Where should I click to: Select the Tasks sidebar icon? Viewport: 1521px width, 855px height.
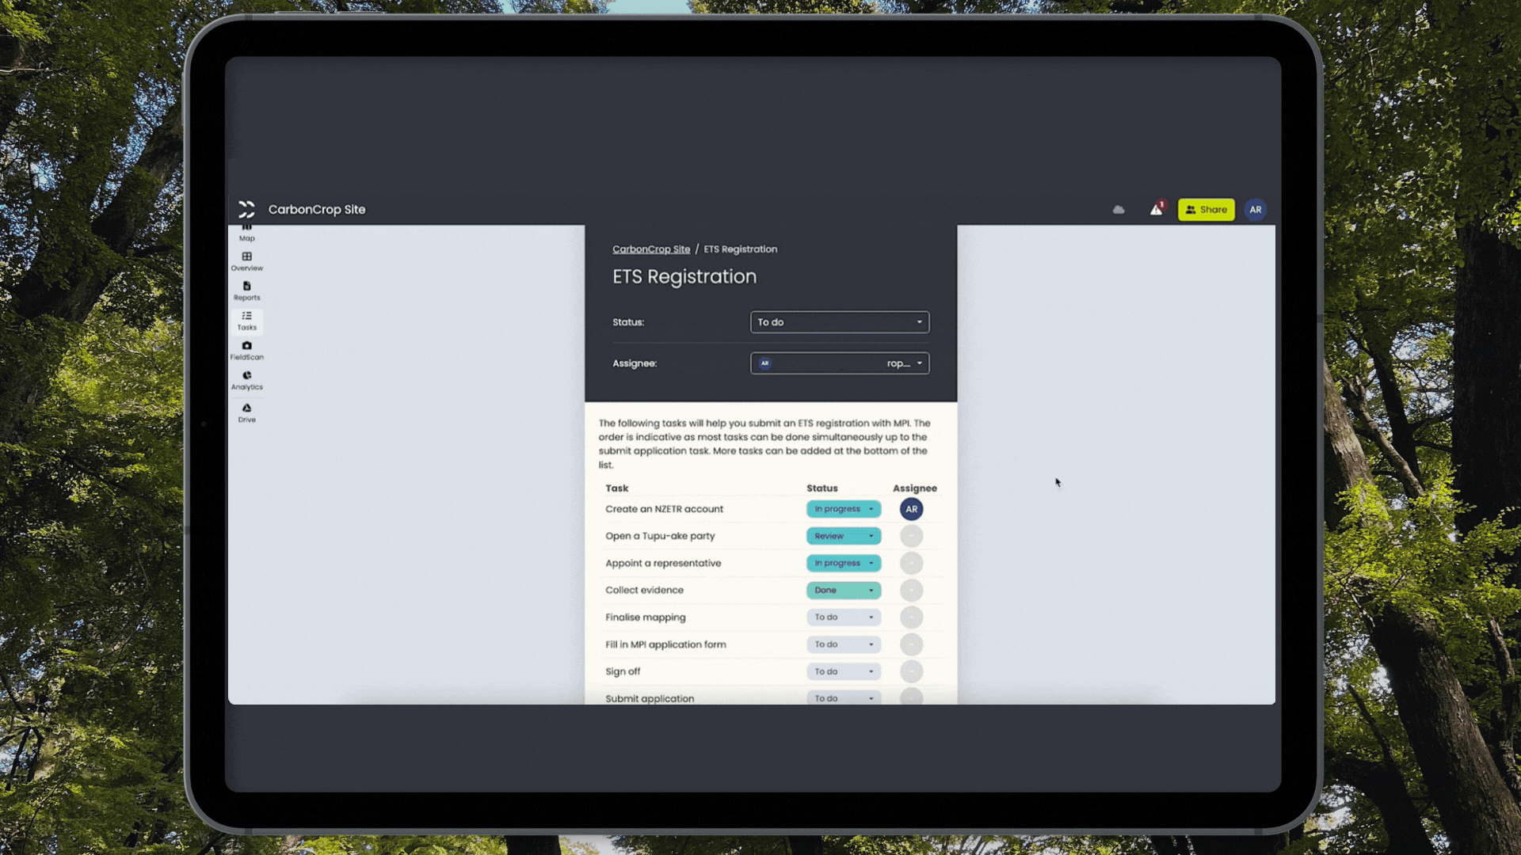[246, 321]
